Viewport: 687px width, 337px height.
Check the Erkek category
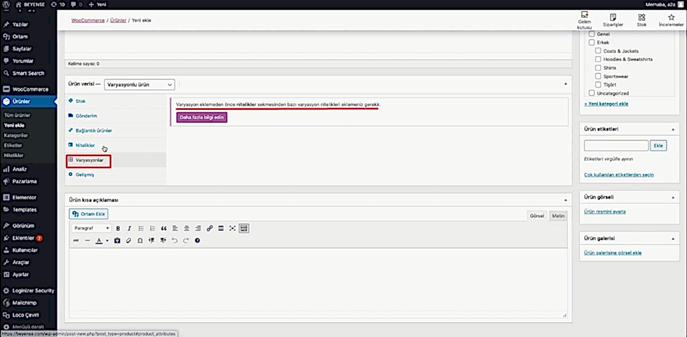pos(592,43)
